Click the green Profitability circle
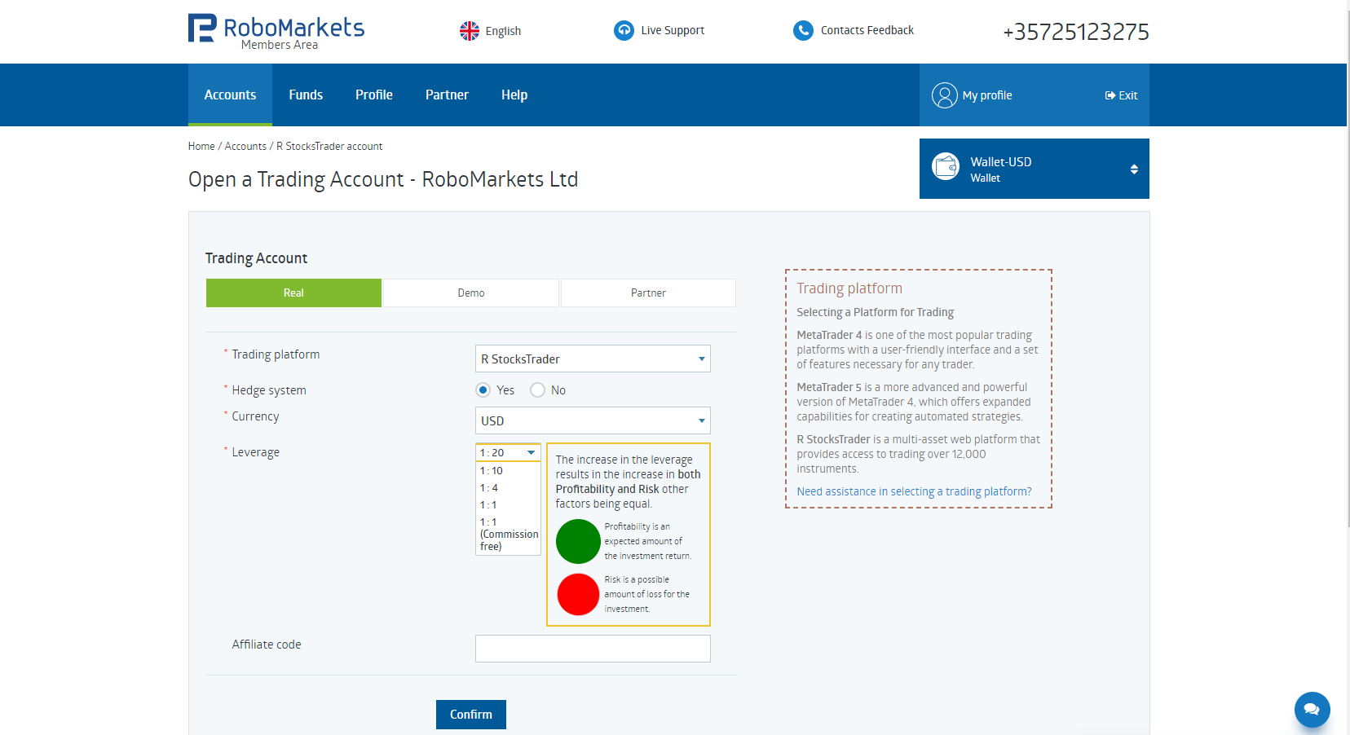Image resolution: width=1350 pixels, height=735 pixels. click(x=578, y=541)
